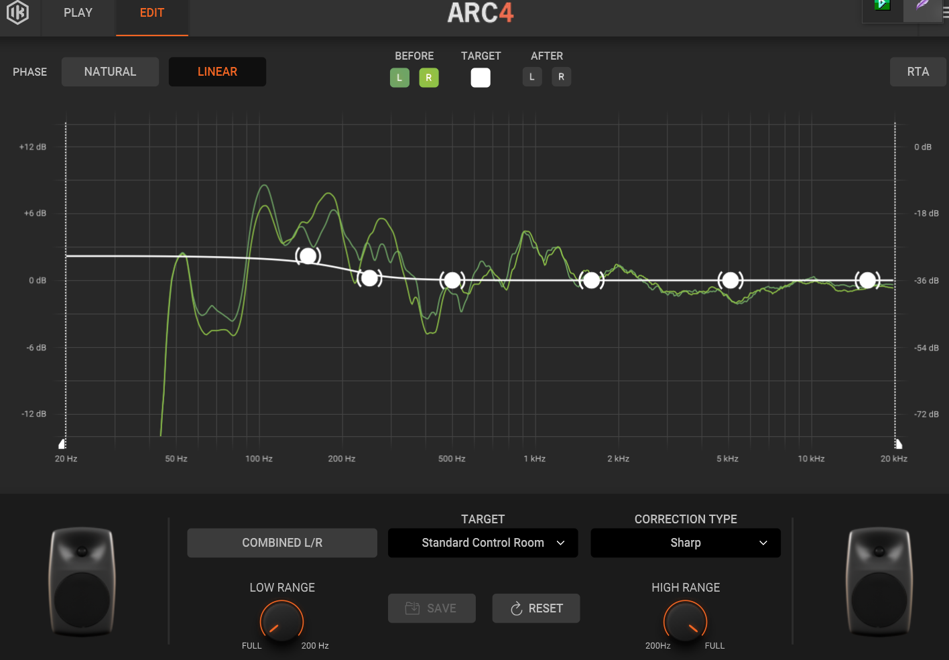Click the 1 kHz frequency axis label

coord(535,459)
